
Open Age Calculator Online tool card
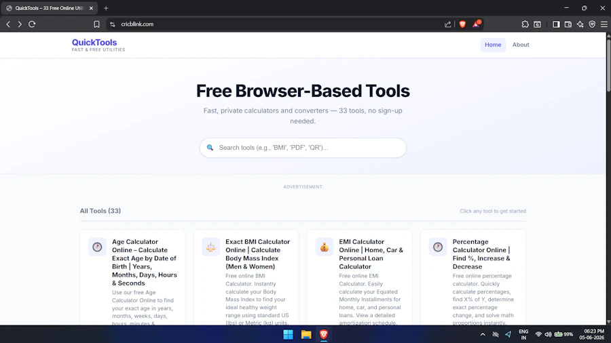132,278
